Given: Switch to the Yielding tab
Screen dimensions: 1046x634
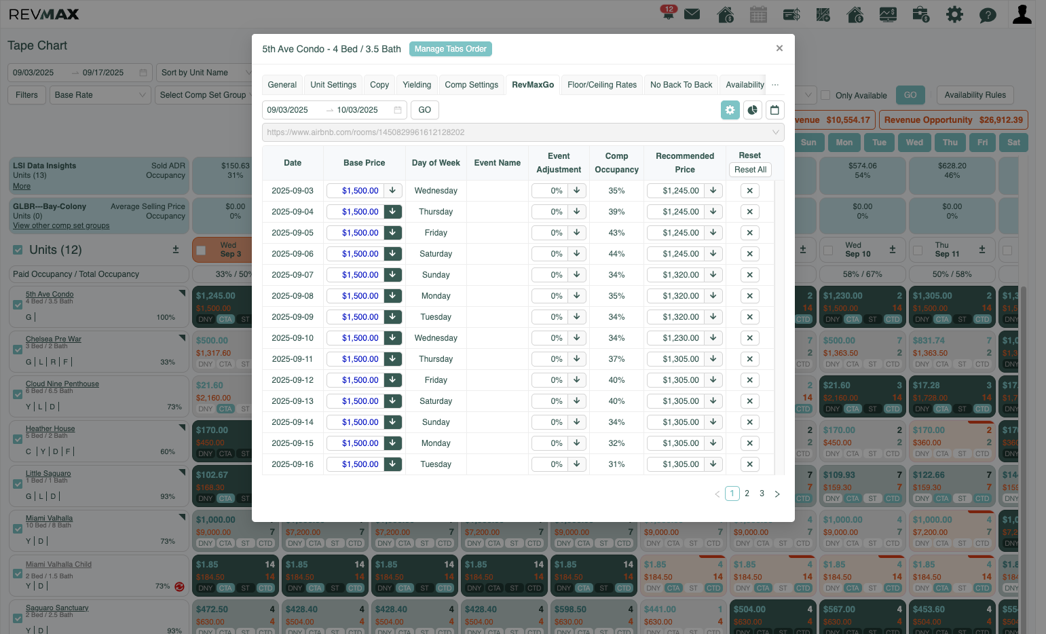Looking at the screenshot, I should coord(417,85).
